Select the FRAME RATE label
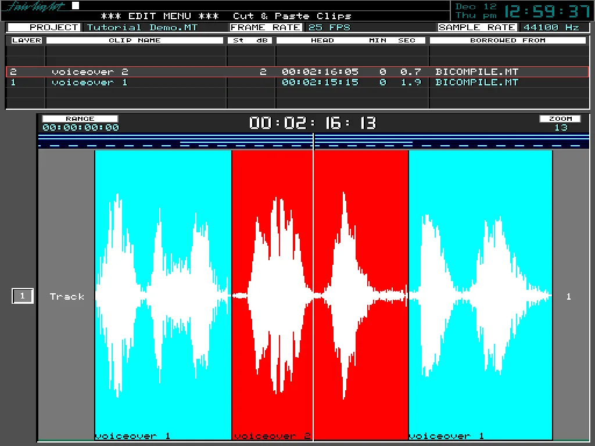 tap(266, 27)
